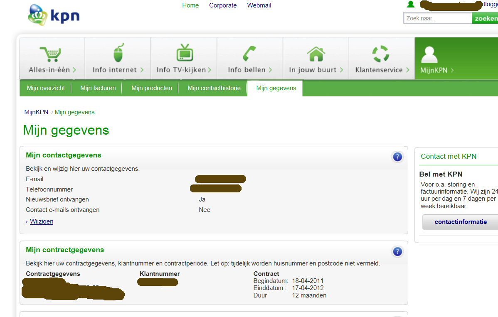Switch to Mijn facturen tab
Screen dimensions: 498x317
(x=98, y=88)
